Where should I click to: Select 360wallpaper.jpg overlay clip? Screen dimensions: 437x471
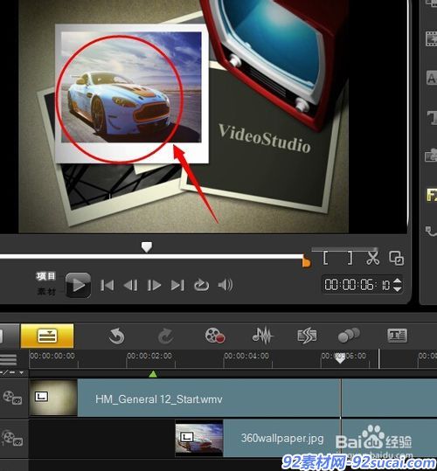[306, 439]
